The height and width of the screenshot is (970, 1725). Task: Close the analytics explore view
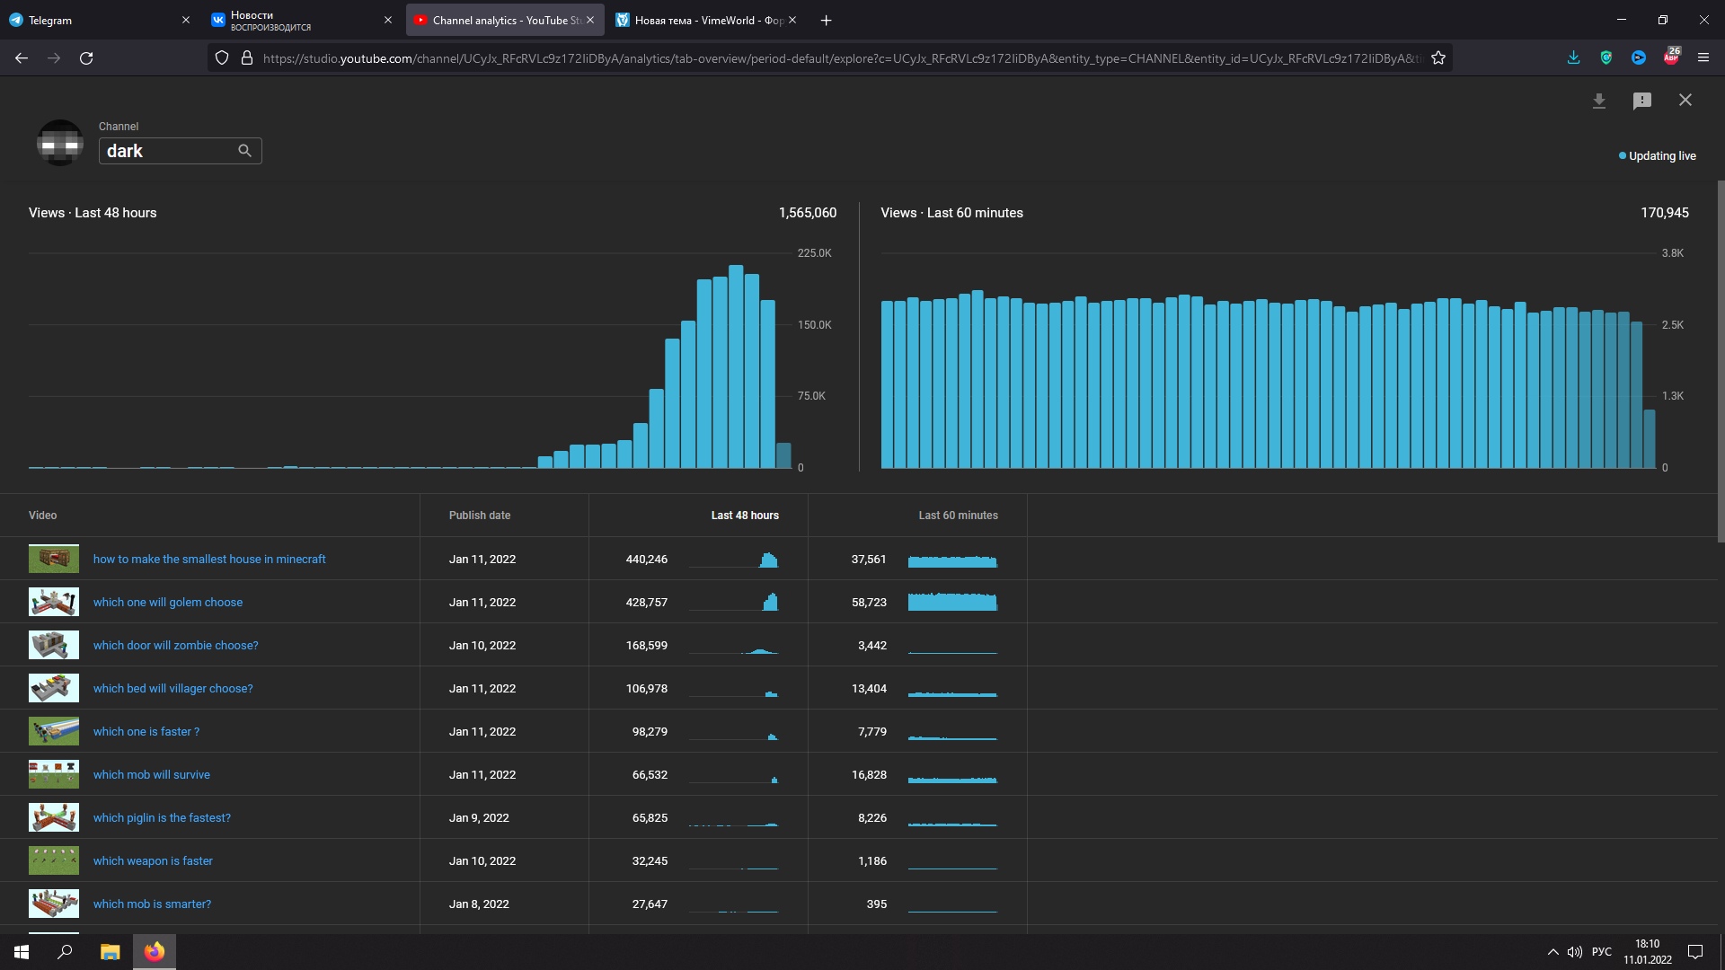pos(1685,101)
